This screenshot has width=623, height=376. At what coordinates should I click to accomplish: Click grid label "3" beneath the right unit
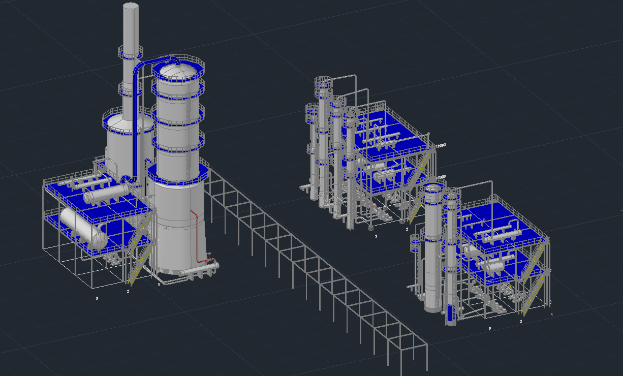click(489, 329)
